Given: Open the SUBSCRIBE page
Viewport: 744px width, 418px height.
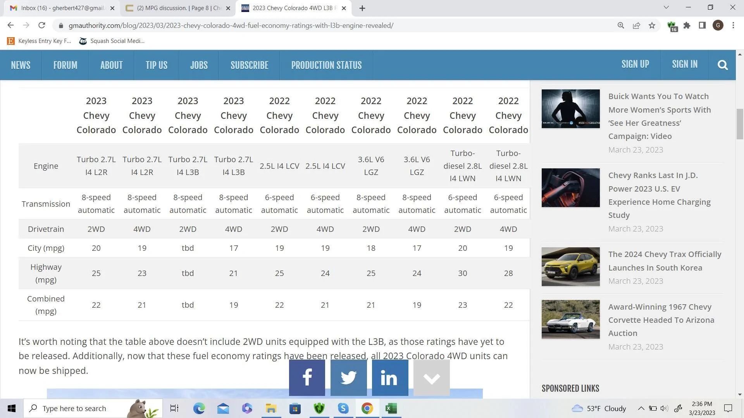Looking at the screenshot, I should pyautogui.click(x=249, y=65).
